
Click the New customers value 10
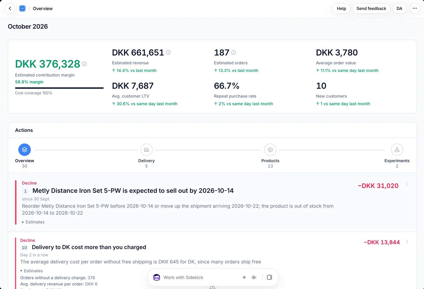(321, 86)
